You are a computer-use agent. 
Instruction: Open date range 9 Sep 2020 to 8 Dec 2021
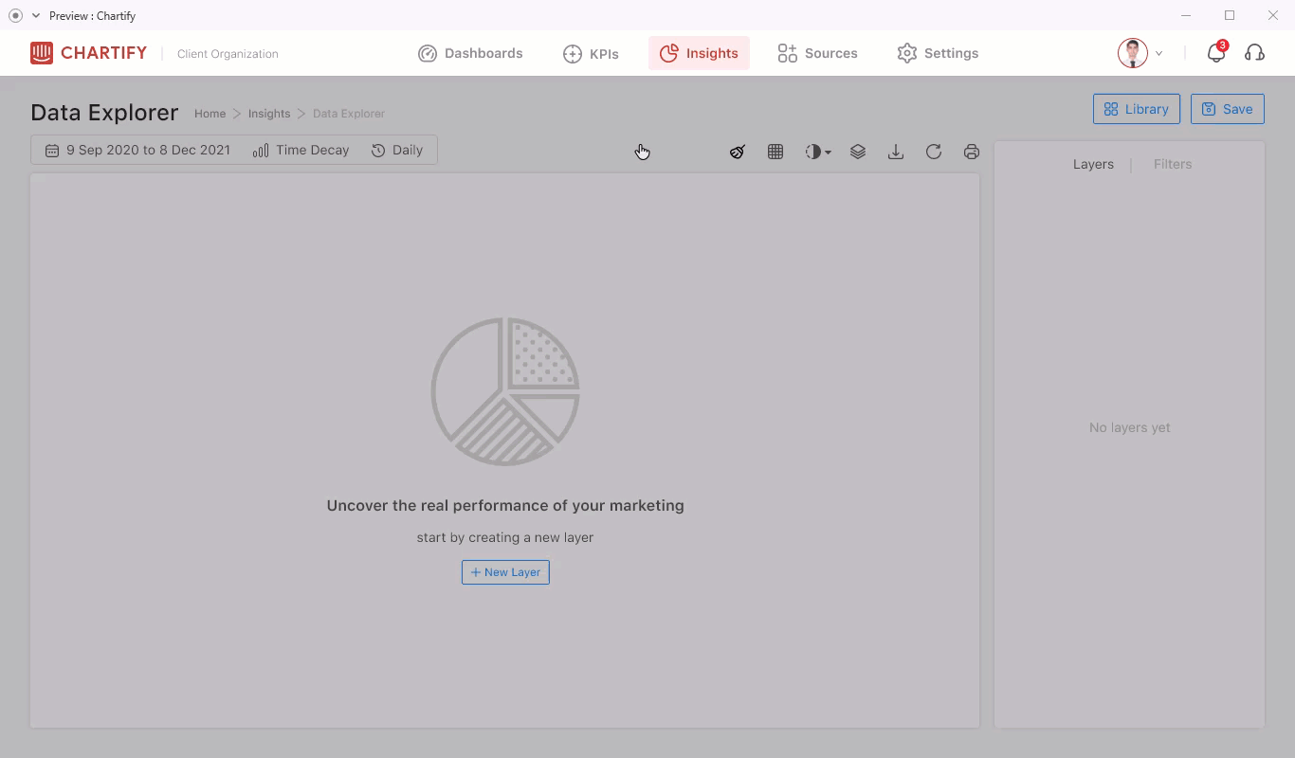137,150
